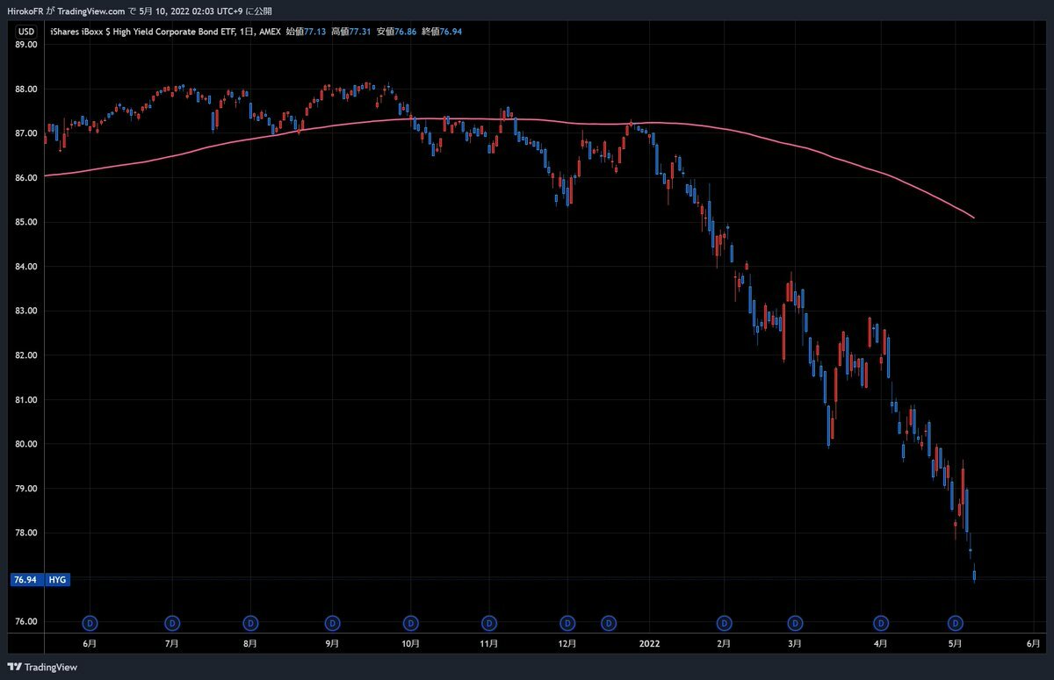This screenshot has height=680, width=1054.
Task: Open the dividend marker above 3月
Action: tap(794, 623)
